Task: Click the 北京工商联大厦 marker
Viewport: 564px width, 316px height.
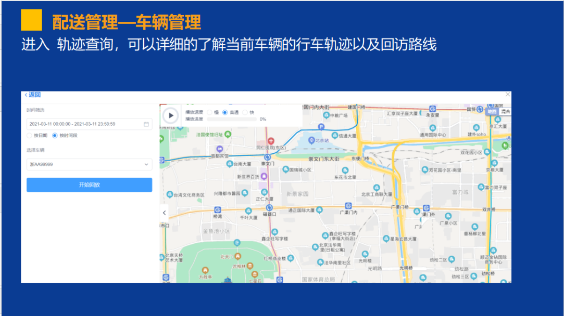Action: (x=376, y=188)
